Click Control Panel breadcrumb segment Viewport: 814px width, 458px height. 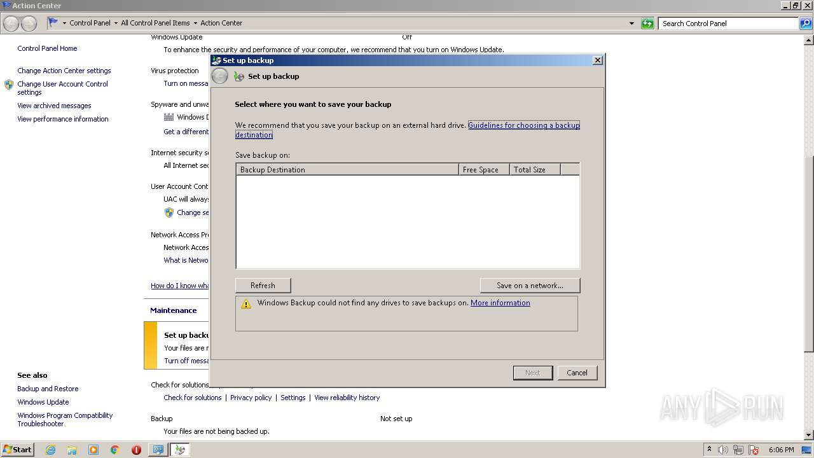(x=90, y=23)
